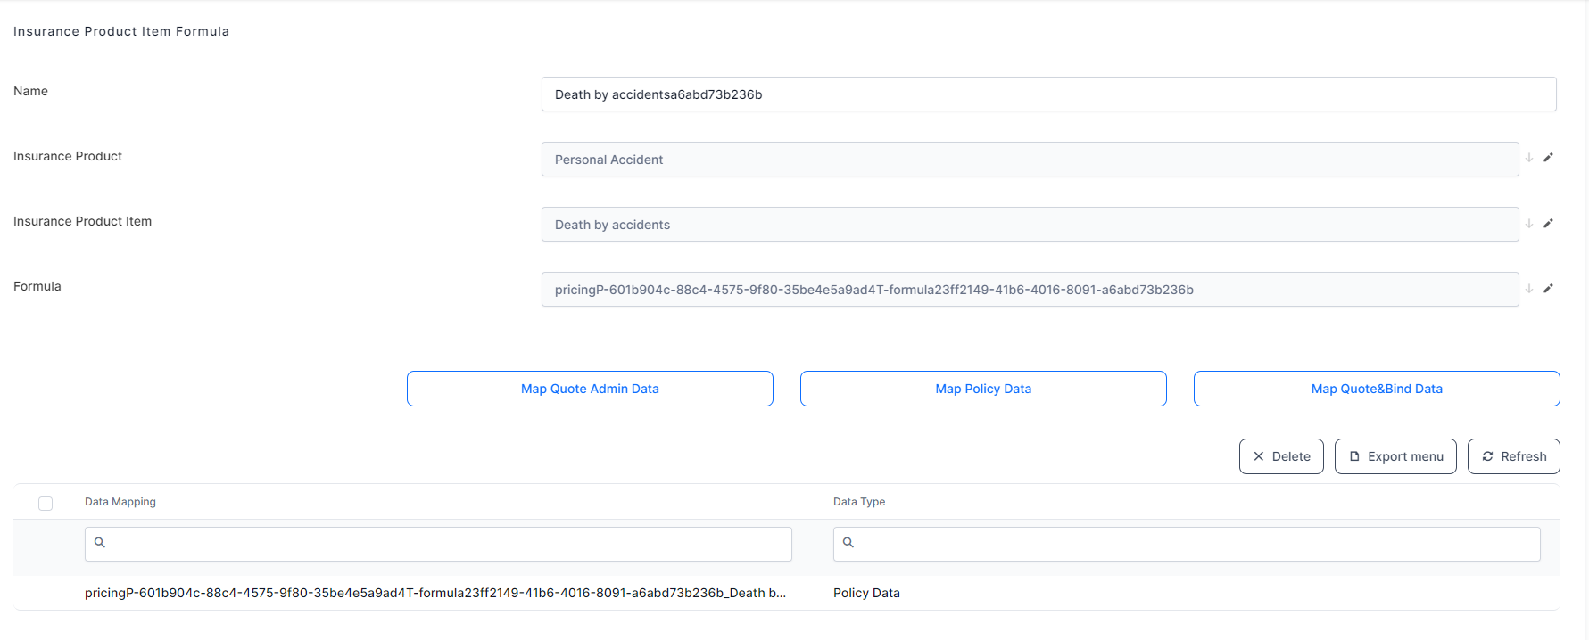
Task: Open the Export menu
Action: pyautogui.click(x=1395, y=456)
